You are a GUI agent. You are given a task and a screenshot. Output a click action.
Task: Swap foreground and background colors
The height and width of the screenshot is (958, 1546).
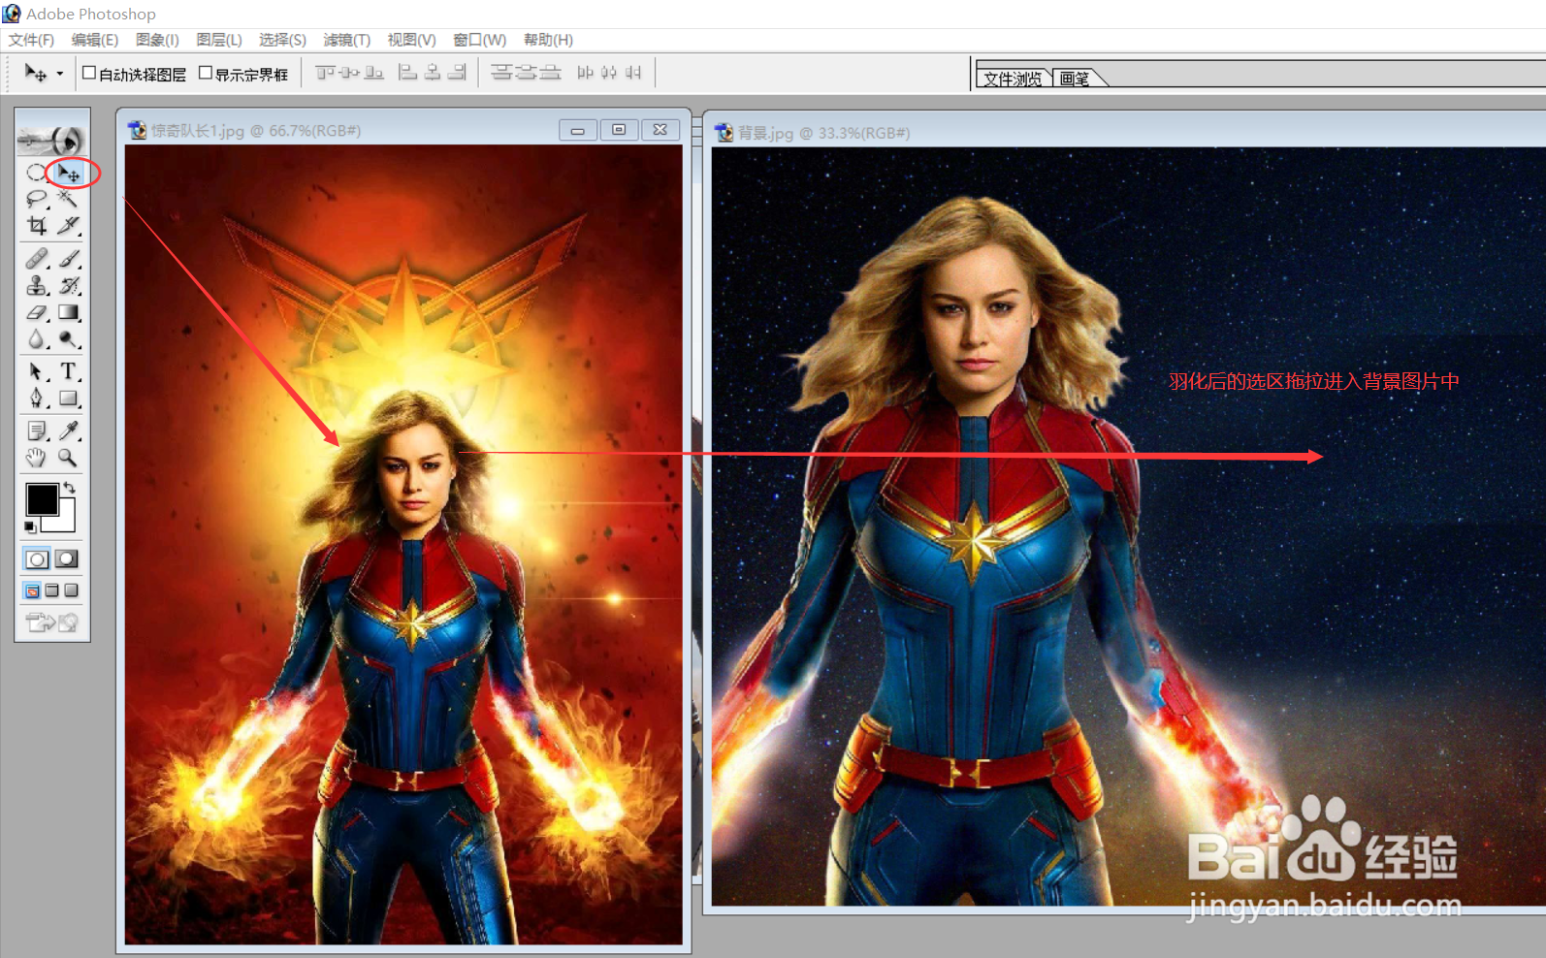(x=69, y=488)
